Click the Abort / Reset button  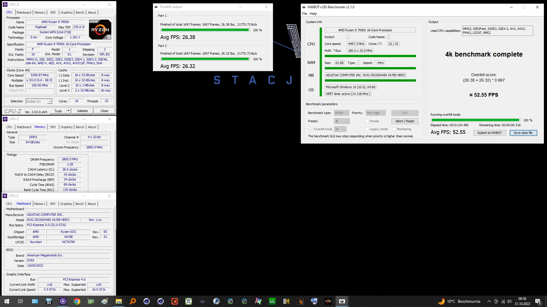pyautogui.click(x=405, y=121)
